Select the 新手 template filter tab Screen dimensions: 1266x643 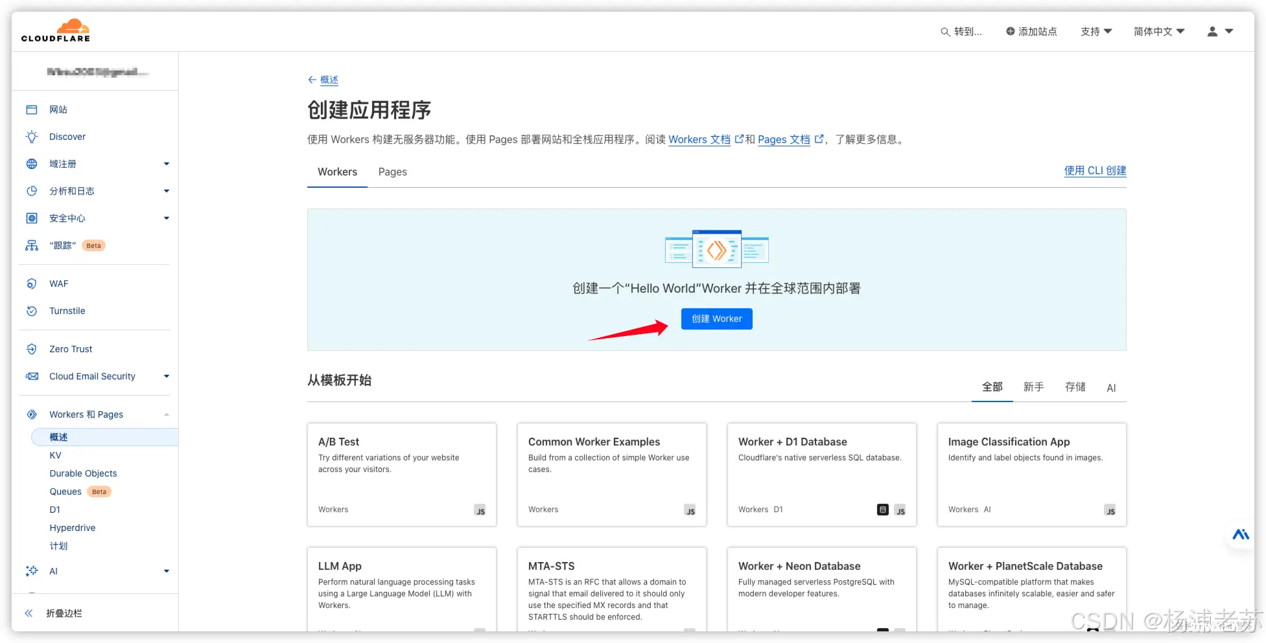tap(1033, 387)
